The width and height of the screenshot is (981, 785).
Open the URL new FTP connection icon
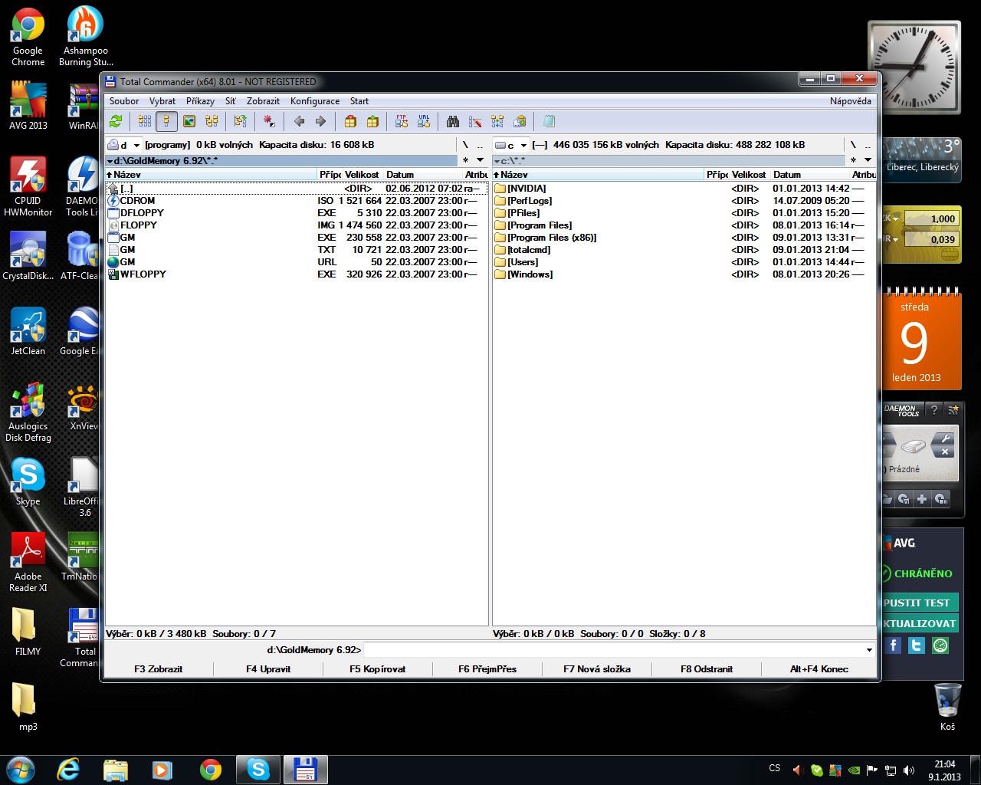[x=424, y=121]
